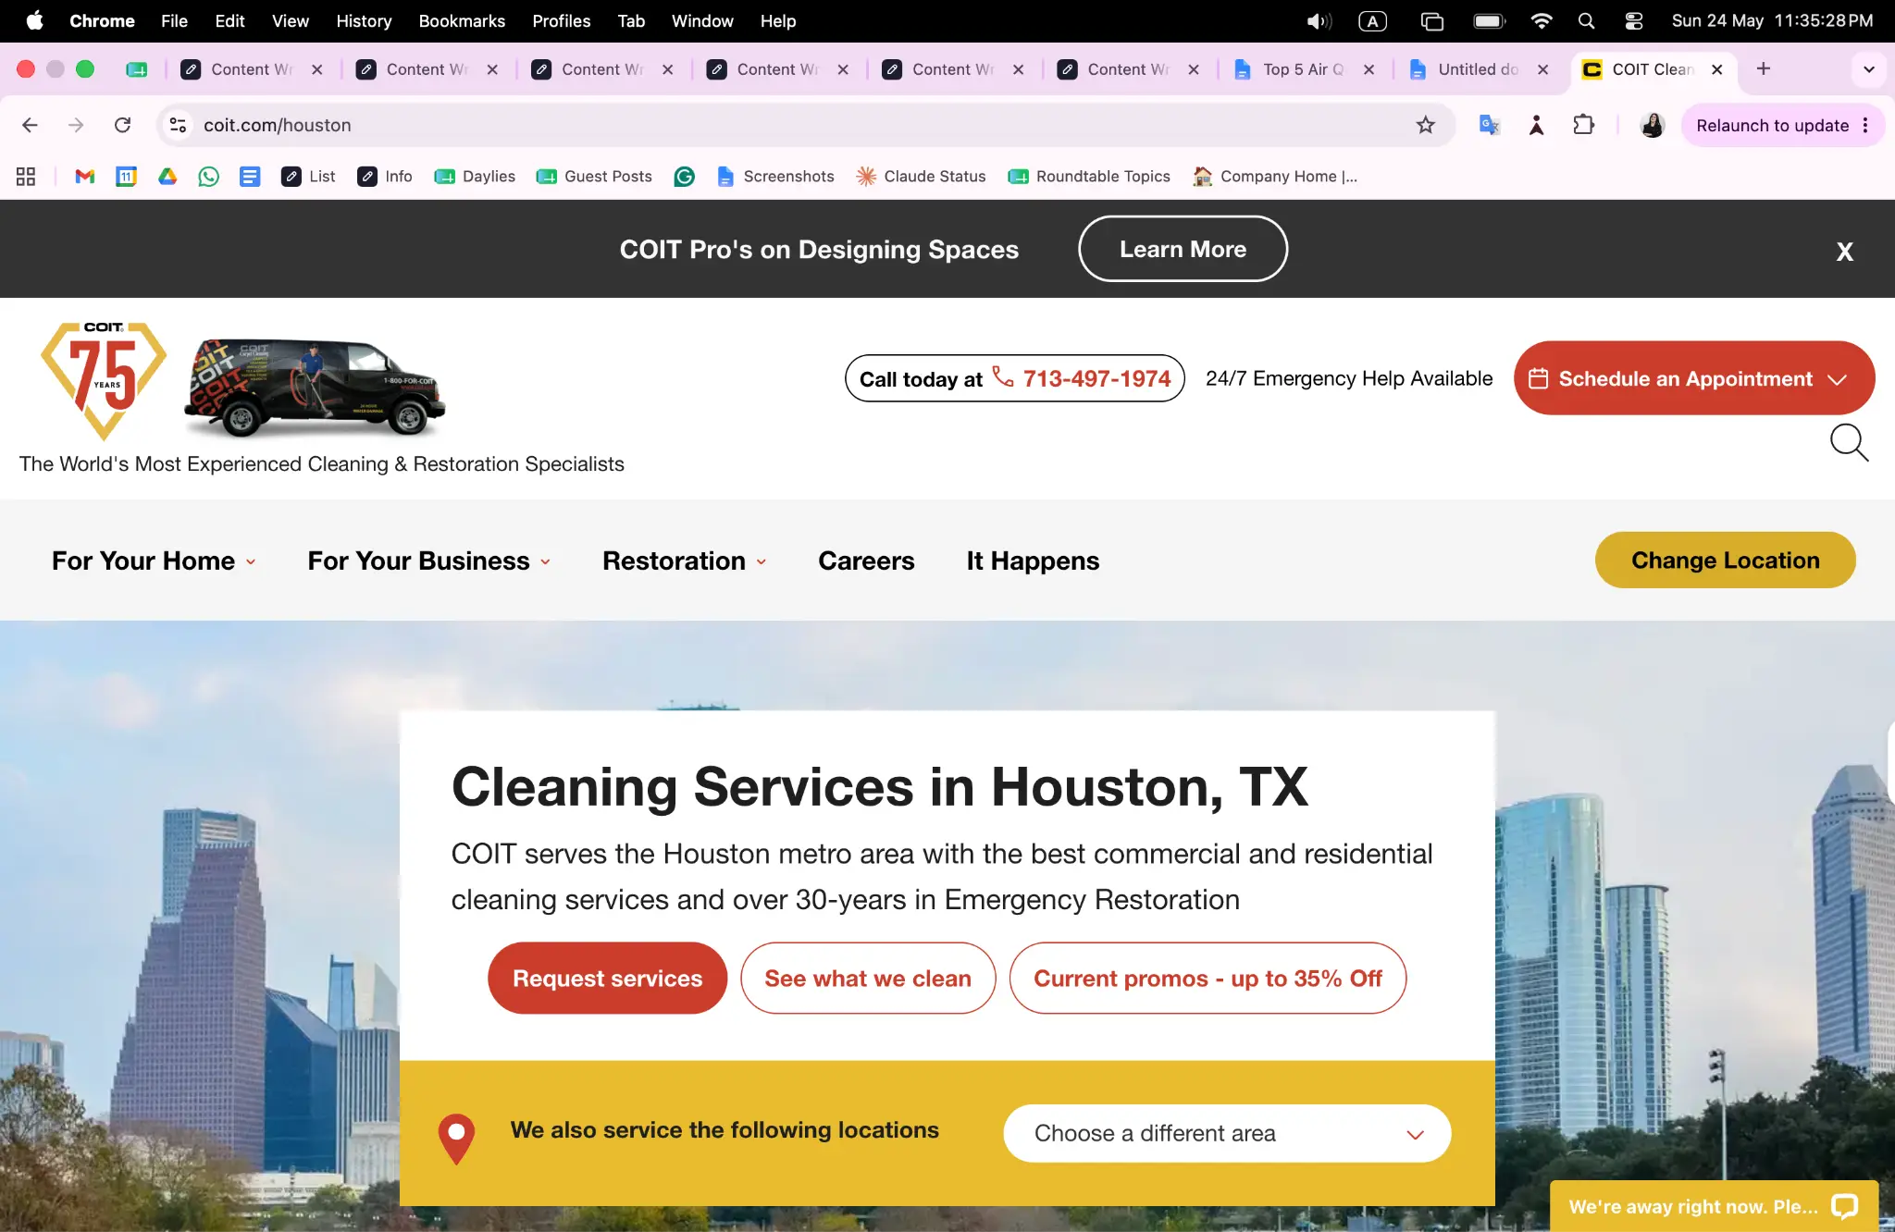Open the Claude Status bookmark

point(921,177)
